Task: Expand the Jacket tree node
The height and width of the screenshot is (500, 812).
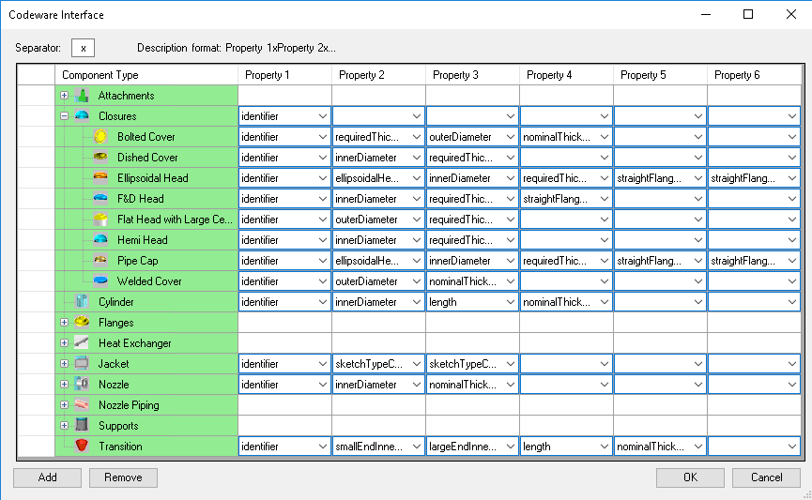Action: click(x=64, y=364)
